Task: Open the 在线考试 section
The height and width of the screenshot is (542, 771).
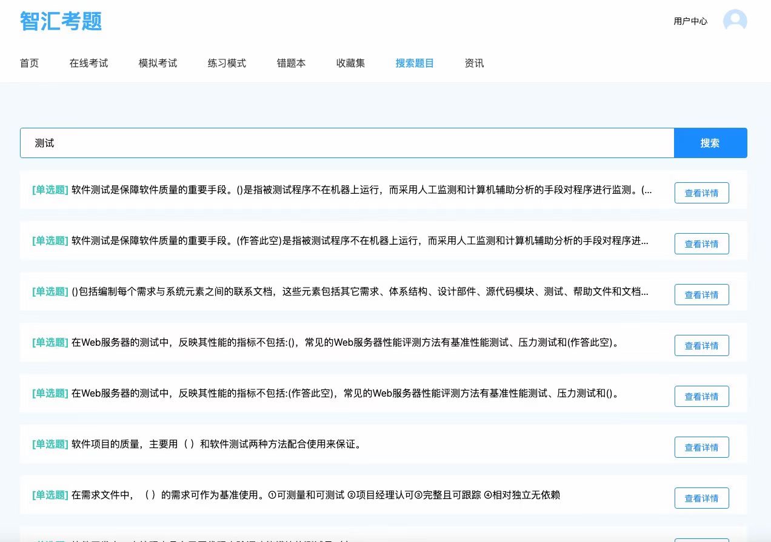Action: 88,63
